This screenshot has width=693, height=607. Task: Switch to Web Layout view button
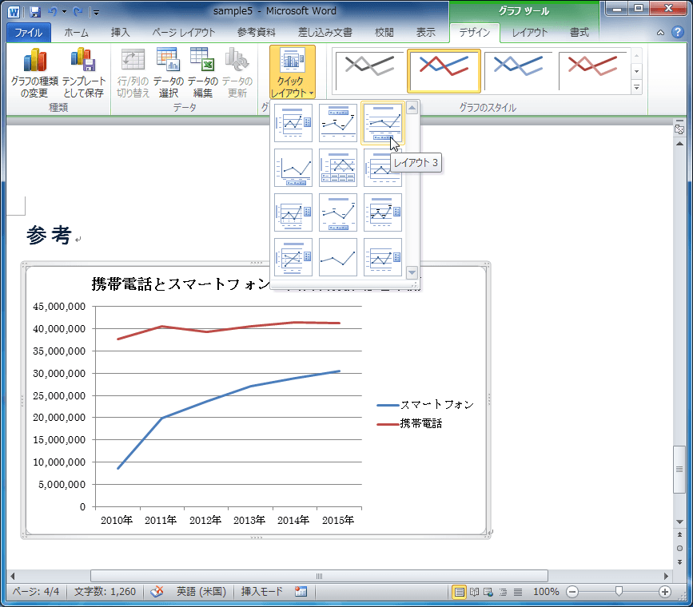(488, 592)
